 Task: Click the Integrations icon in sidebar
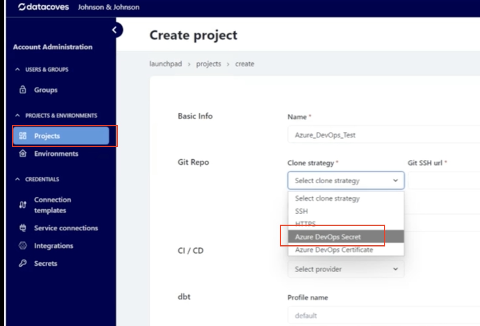click(x=23, y=245)
